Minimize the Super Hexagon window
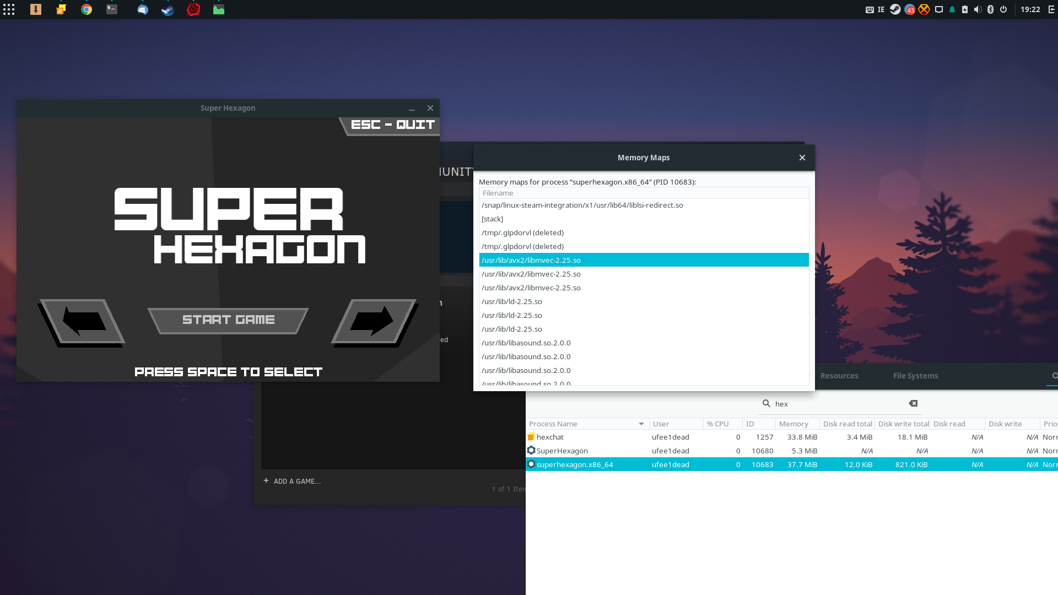Viewport: 1058px width, 595px height. click(x=412, y=109)
